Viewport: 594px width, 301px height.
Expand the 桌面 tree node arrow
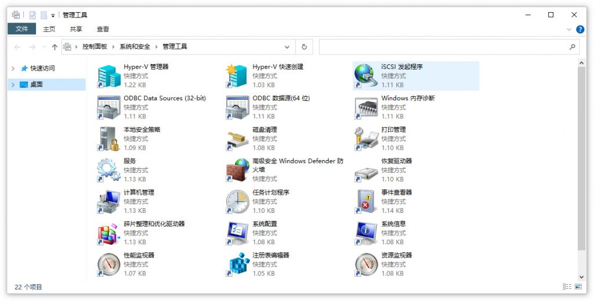coord(13,85)
